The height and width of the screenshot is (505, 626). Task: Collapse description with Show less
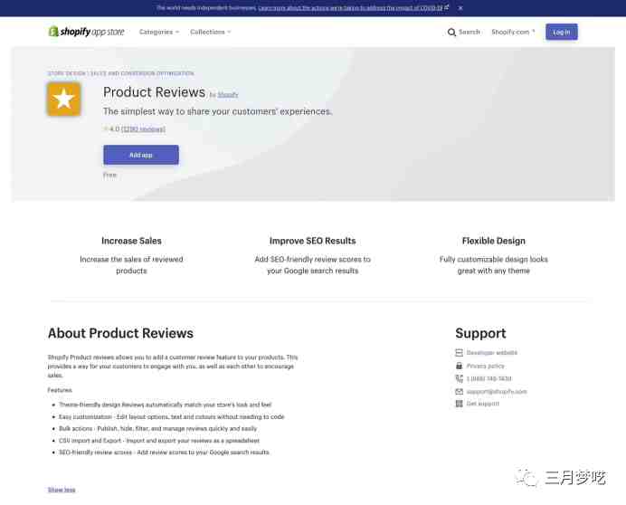62,490
